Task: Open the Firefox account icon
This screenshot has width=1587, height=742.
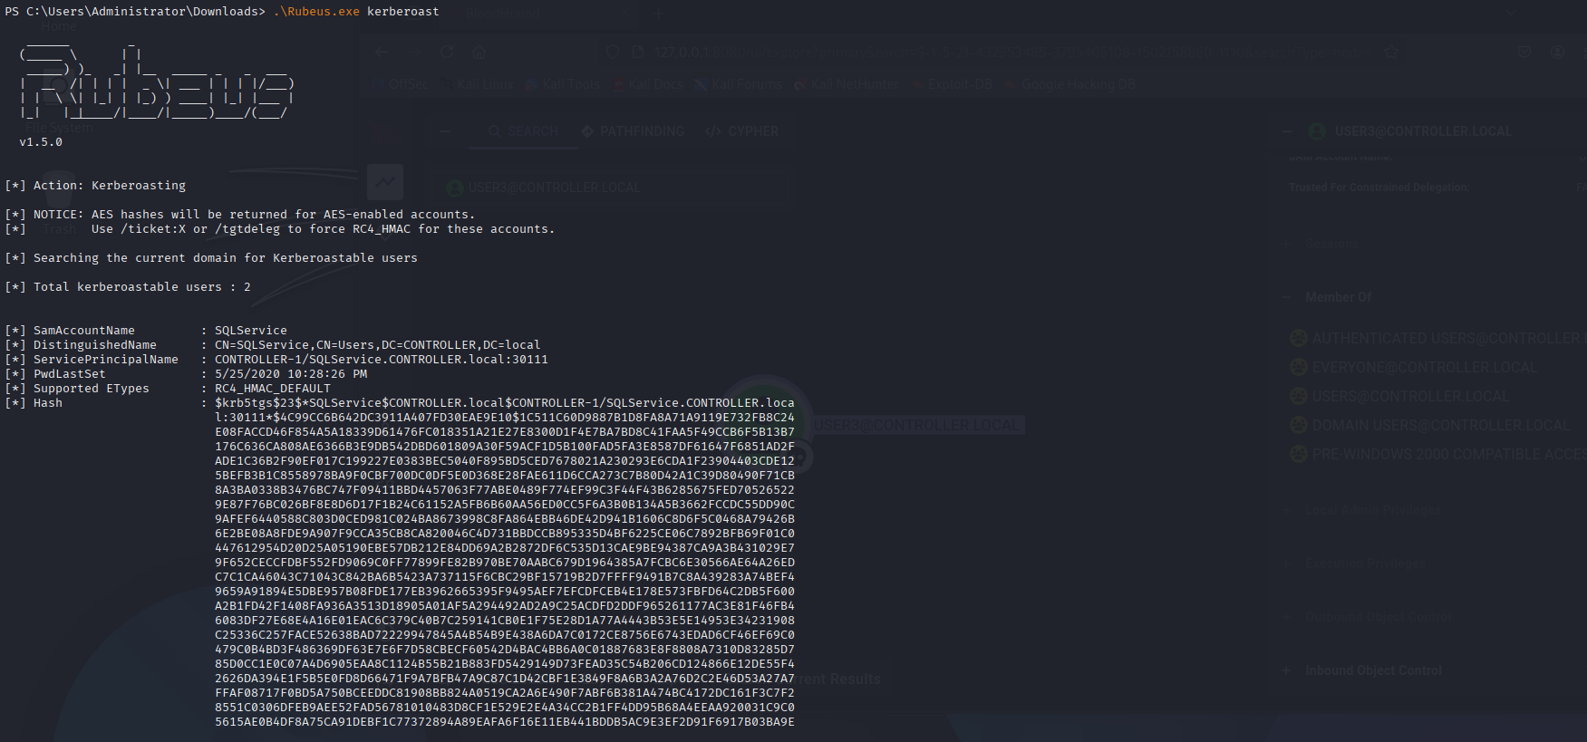Action: pos(1557,53)
